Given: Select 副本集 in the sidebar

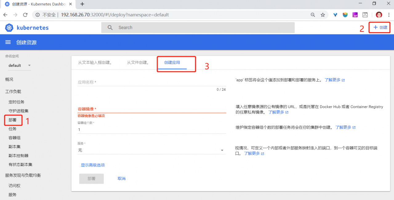Looking at the screenshot, I should 14,147.
